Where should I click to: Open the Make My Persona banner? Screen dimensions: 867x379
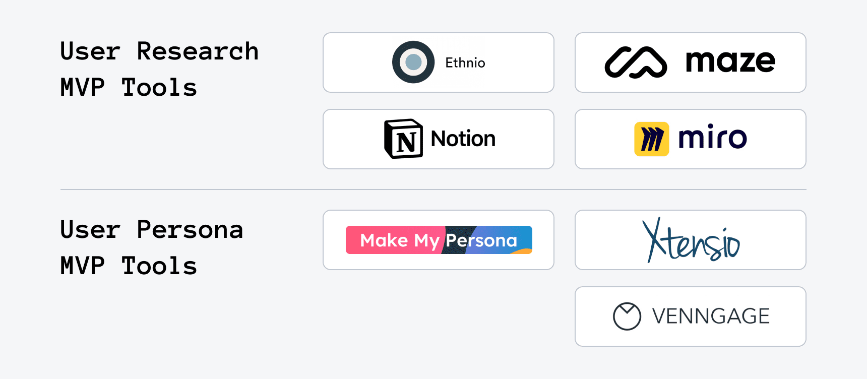pyautogui.click(x=439, y=240)
